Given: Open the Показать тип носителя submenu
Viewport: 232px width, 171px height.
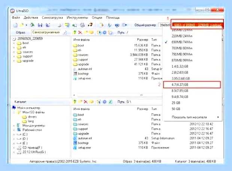Looking at the screenshot, I should [192, 117].
